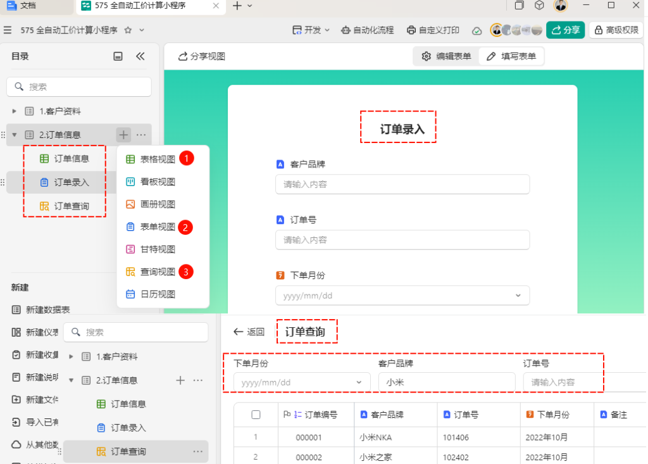Open the 订单信息 table view in the lower directory
The height and width of the screenshot is (464, 648).
click(x=121, y=404)
